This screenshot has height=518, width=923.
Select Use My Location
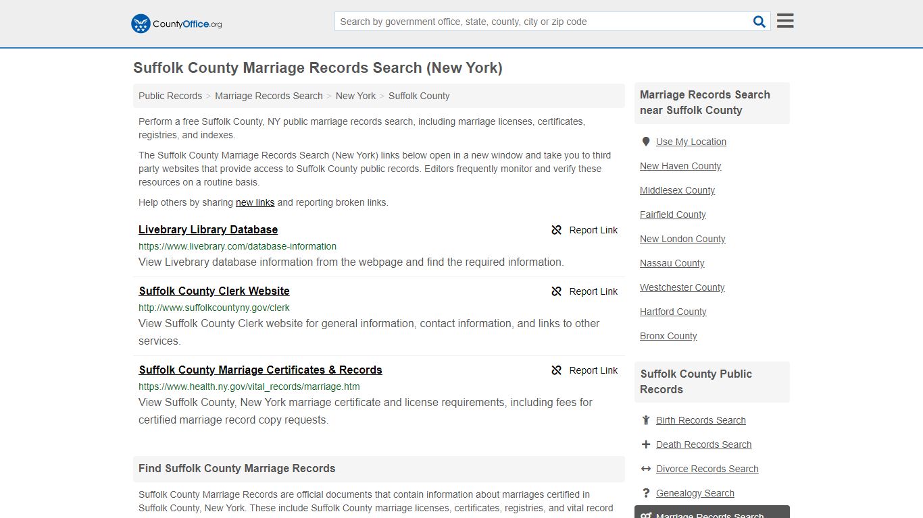(x=691, y=142)
